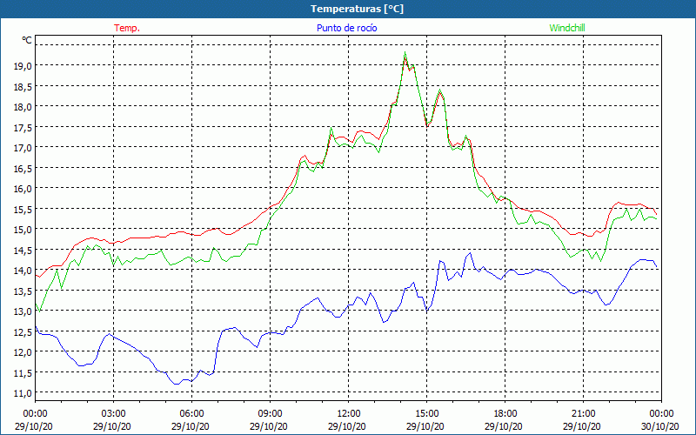Click the 13,0 y-axis value
The height and width of the screenshot is (435, 696).
coord(23,311)
